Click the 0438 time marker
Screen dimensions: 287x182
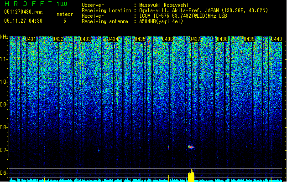pos(222,39)
